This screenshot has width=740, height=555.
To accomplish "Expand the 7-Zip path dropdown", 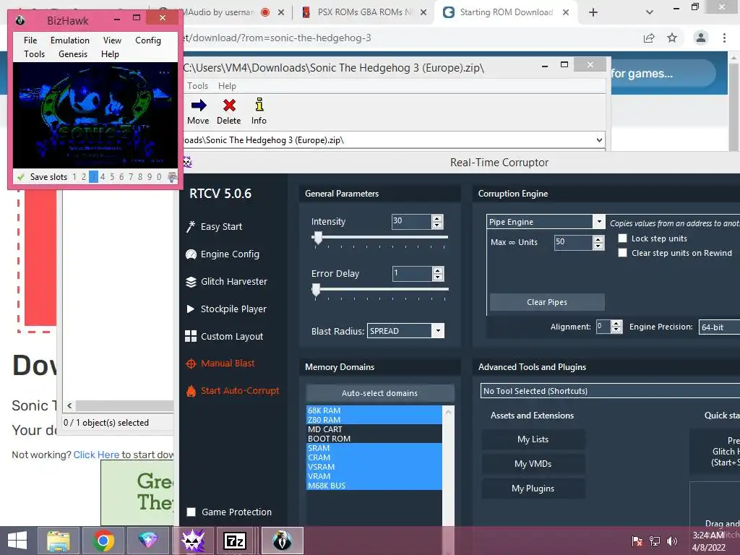I will pyautogui.click(x=599, y=140).
